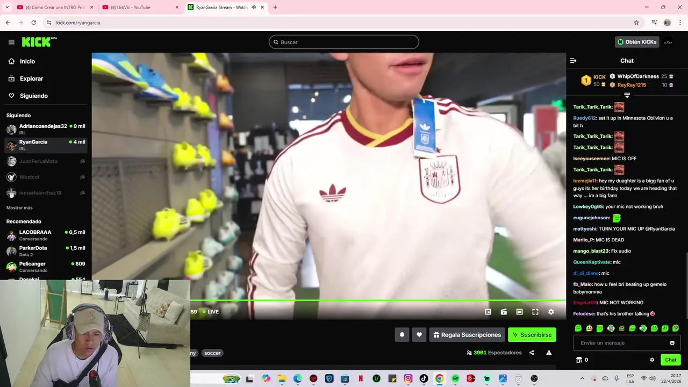Click the green stream progress bar
Viewport: 688px width, 387px height.
[378, 300]
